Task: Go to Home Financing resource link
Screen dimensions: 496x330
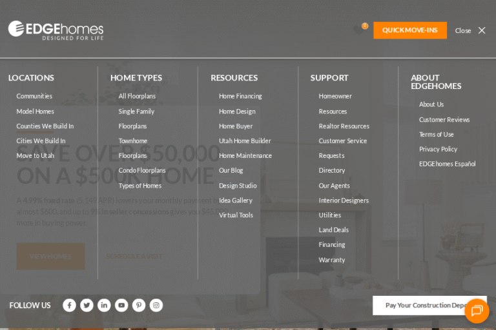Action: pos(240,96)
